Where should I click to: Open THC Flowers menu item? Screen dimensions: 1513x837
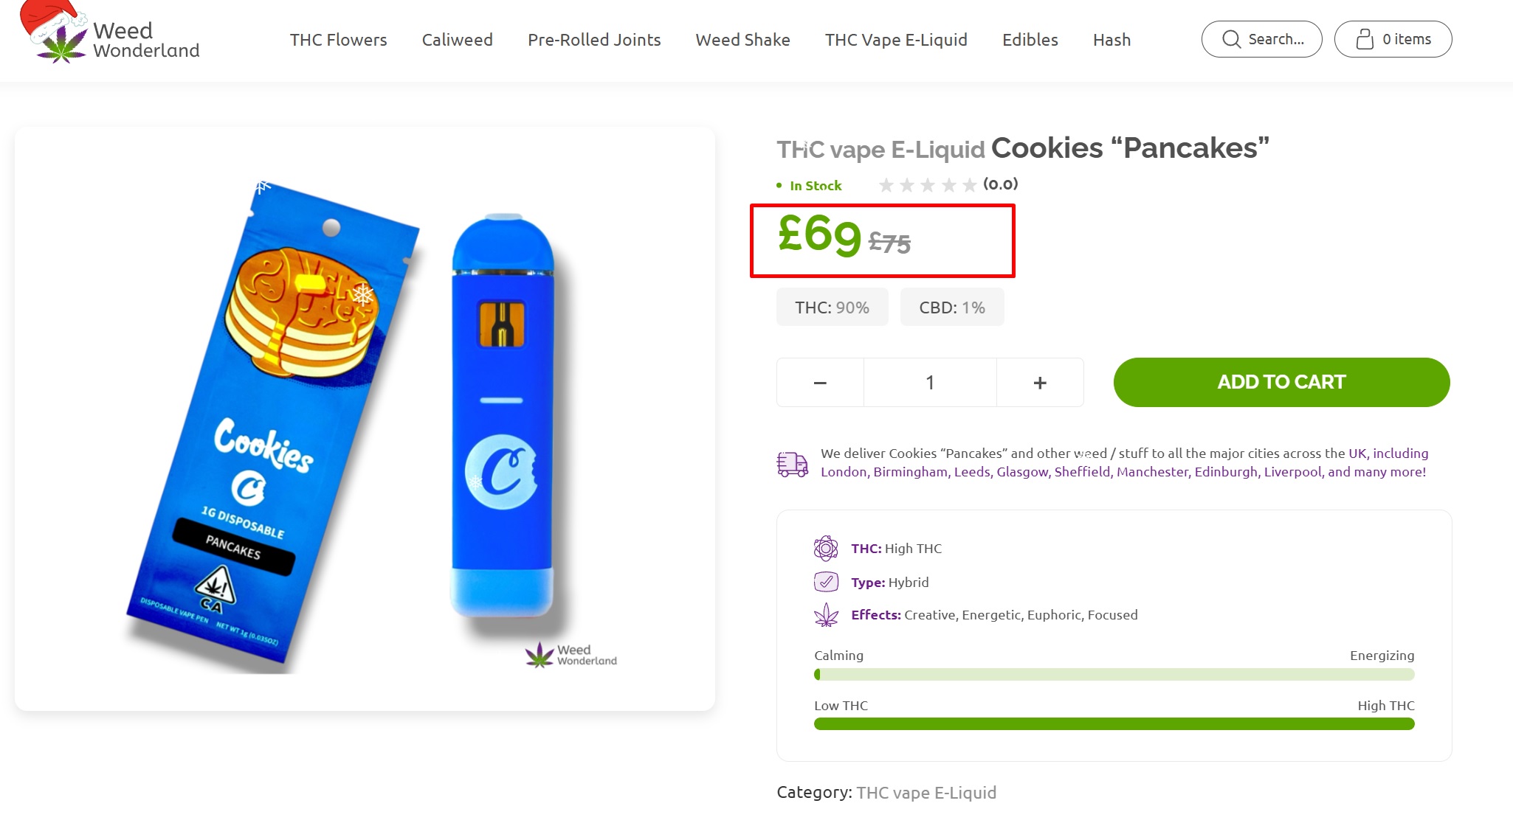tap(338, 40)
